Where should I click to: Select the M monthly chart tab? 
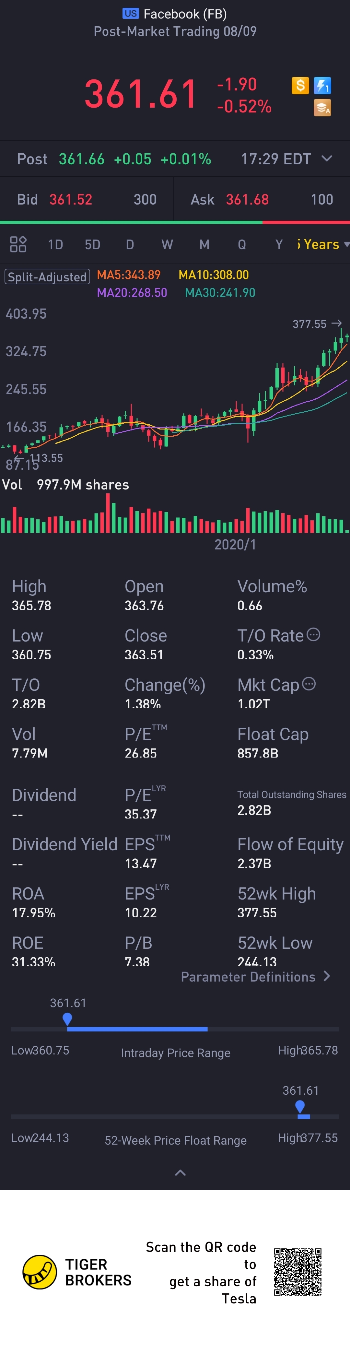204,244
